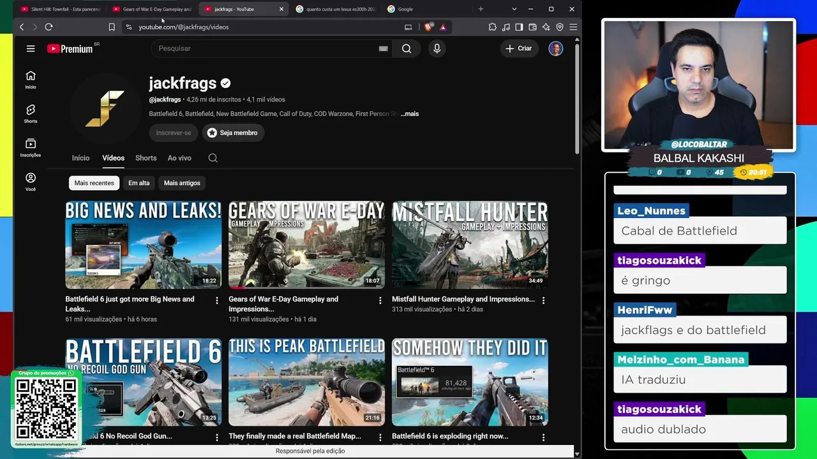Open the Brave Rewards triangle icon
Image resolution: width=817 pixels, height=459 pixels.
click(443, 27)
